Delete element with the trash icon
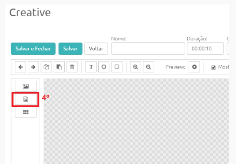Viewport: 236px width, 164px height. pyautogui.click(x=72, y=67)
